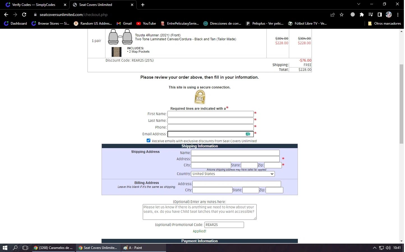Click the email autofill icon in field
The width and height of the screenshot is (405, 252).
coord(248,134)
